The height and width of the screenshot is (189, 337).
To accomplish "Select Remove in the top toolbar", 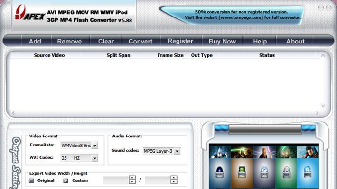I will coord(69,41).
